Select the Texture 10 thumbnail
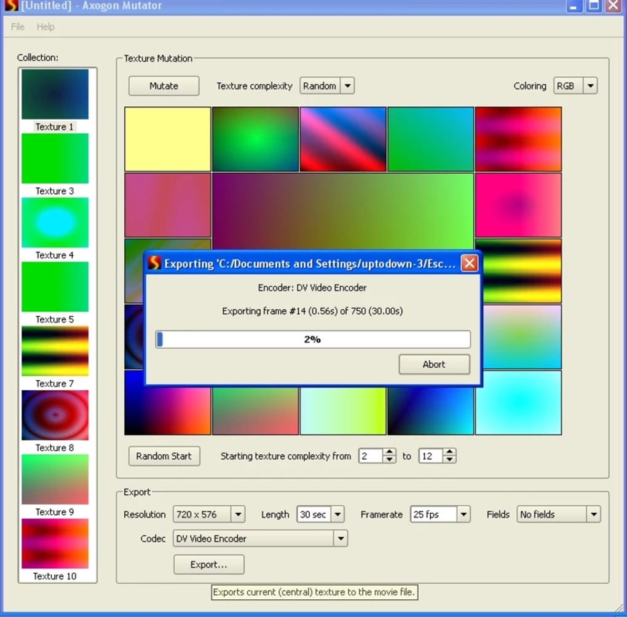The height and width of the screenshot is (617, 627). (55, 543)
